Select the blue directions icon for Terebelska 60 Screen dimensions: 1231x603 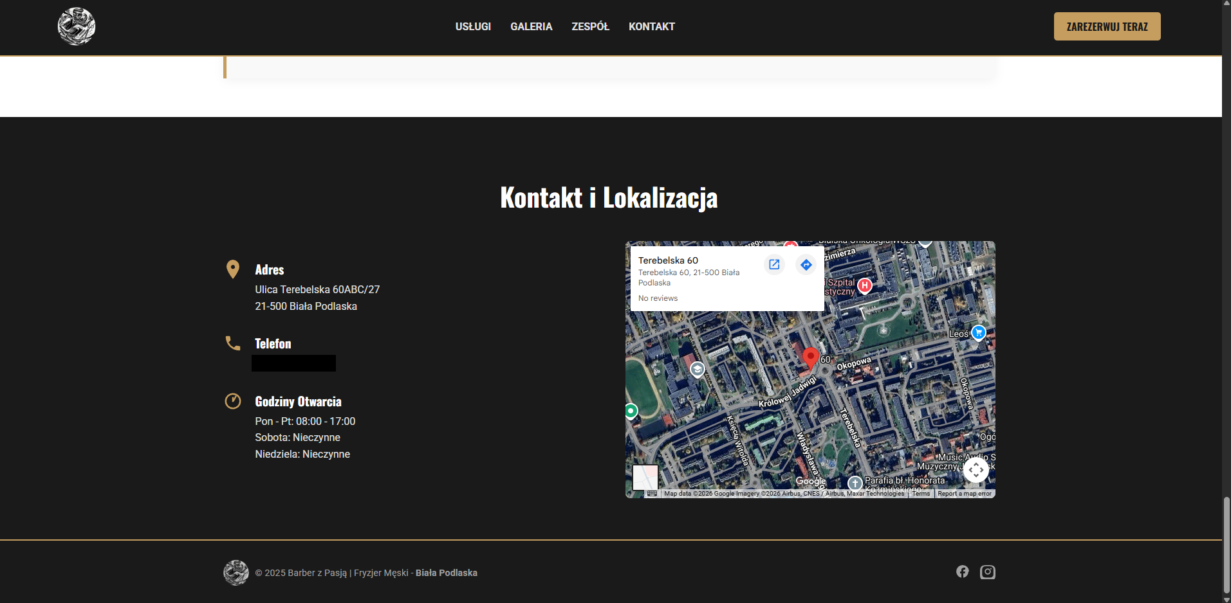pyautogui.click(x=806, y=264)
